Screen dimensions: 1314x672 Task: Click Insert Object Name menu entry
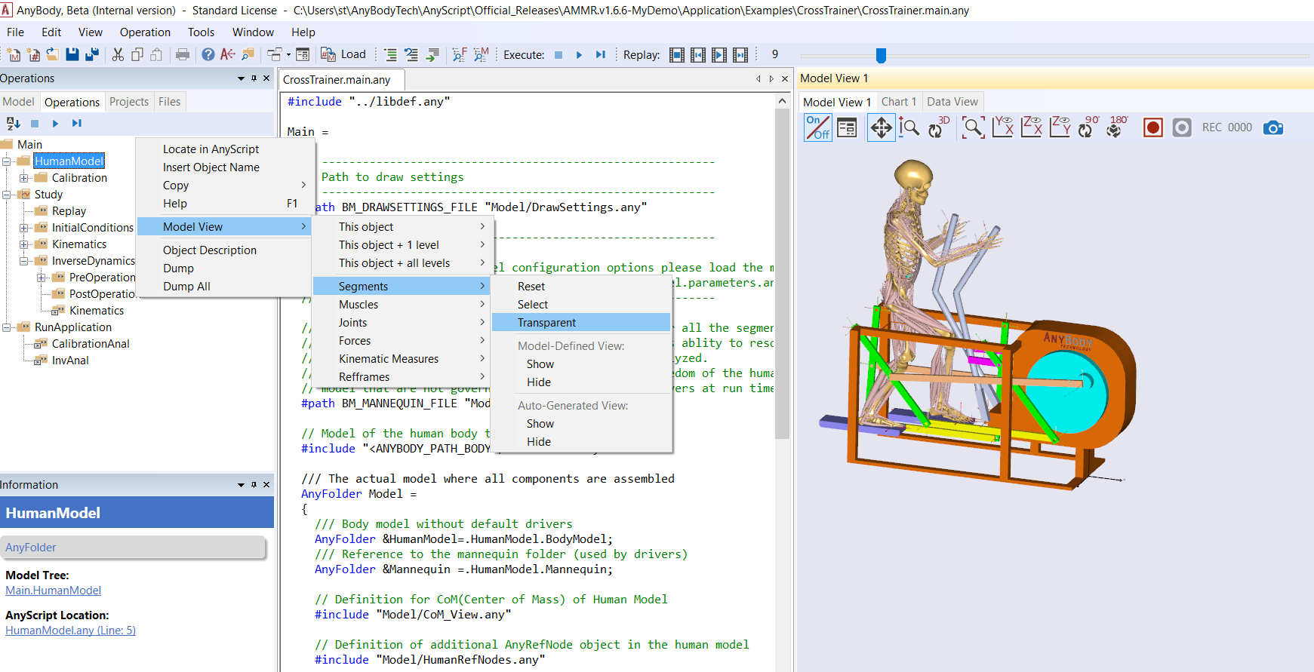[225, 167]
